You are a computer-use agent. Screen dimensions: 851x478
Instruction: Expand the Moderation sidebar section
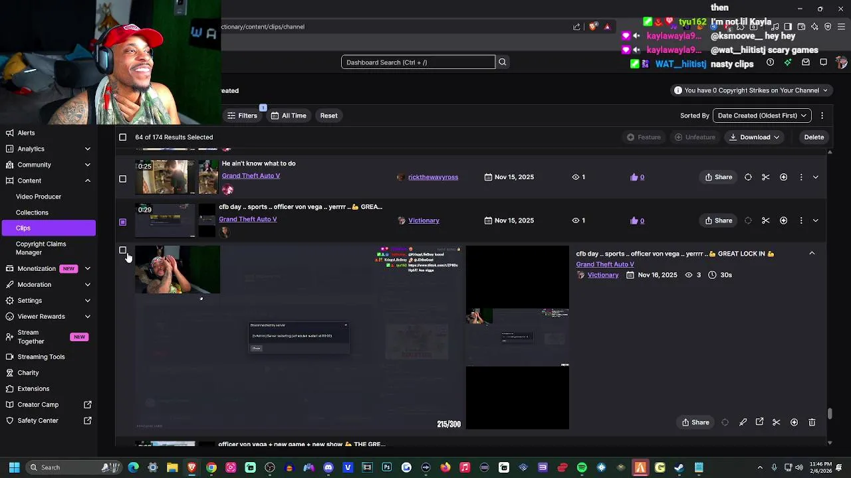pyautogui.click(x=87, y=285)
